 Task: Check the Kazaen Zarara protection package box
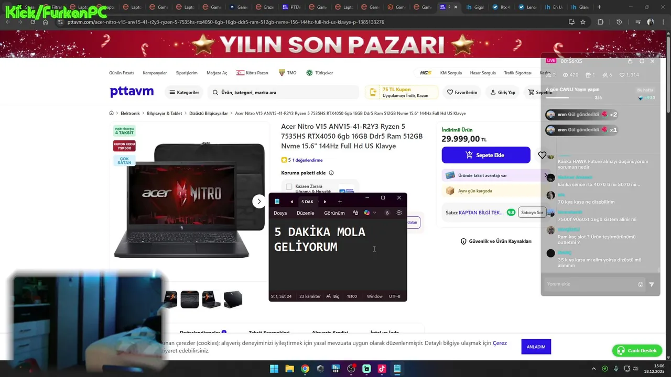[x=289, y=187]
